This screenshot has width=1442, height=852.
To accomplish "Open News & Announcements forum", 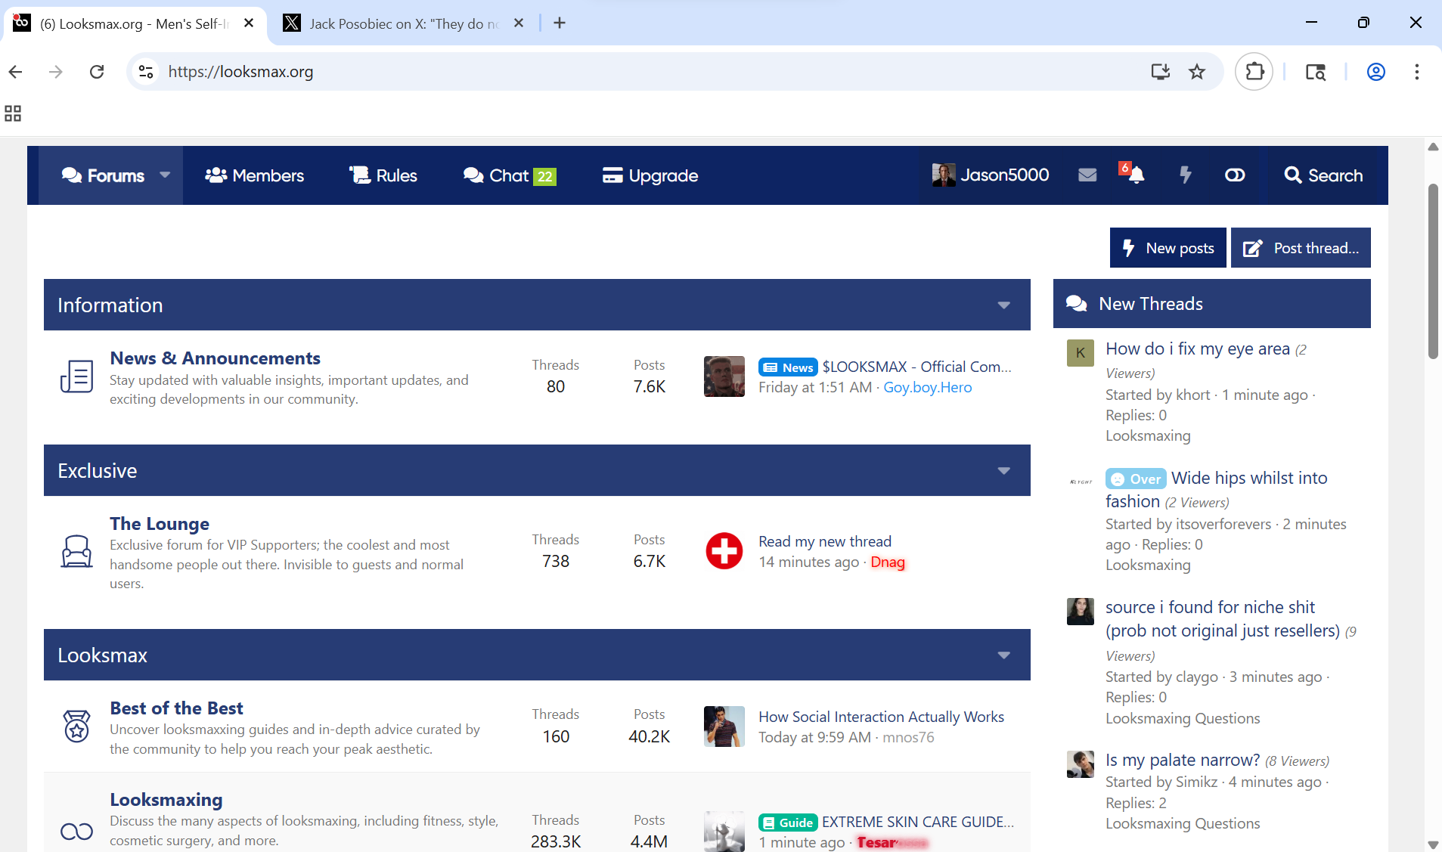I will [x=215, y=358].
